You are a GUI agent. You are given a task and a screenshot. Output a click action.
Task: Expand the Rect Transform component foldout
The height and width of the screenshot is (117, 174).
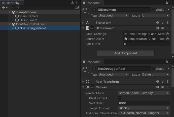[83, 81]
